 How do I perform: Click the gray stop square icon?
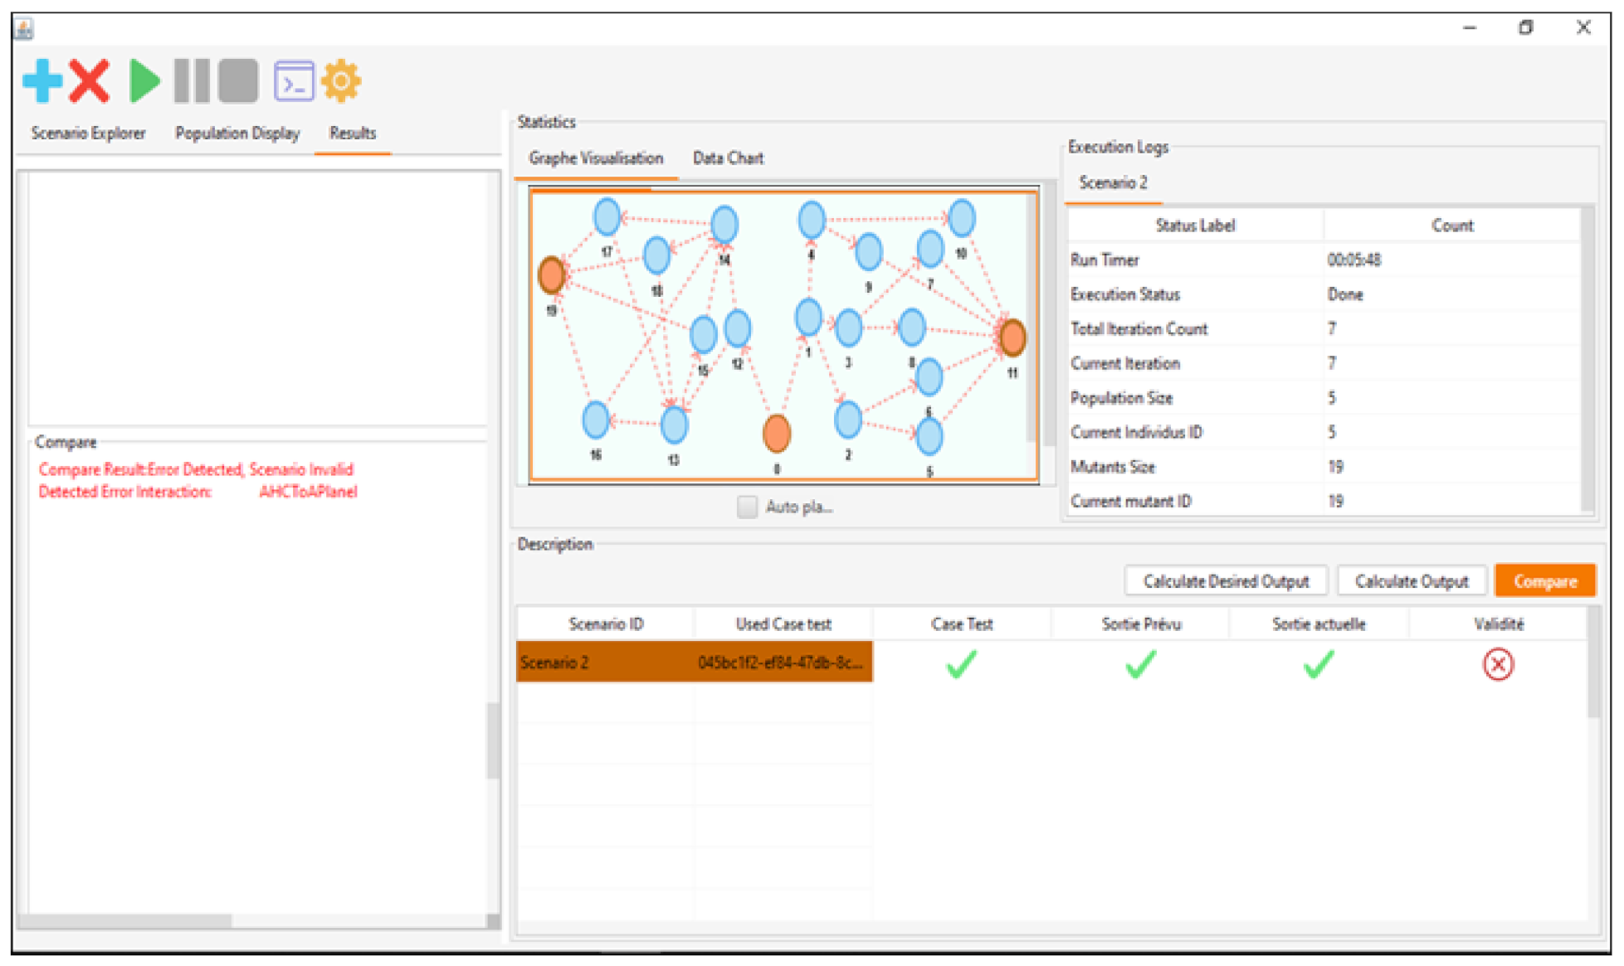(238, 81)
